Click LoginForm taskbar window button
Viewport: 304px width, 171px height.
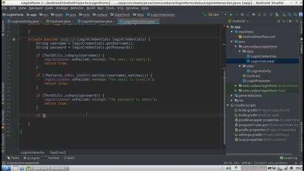point(47,168)
